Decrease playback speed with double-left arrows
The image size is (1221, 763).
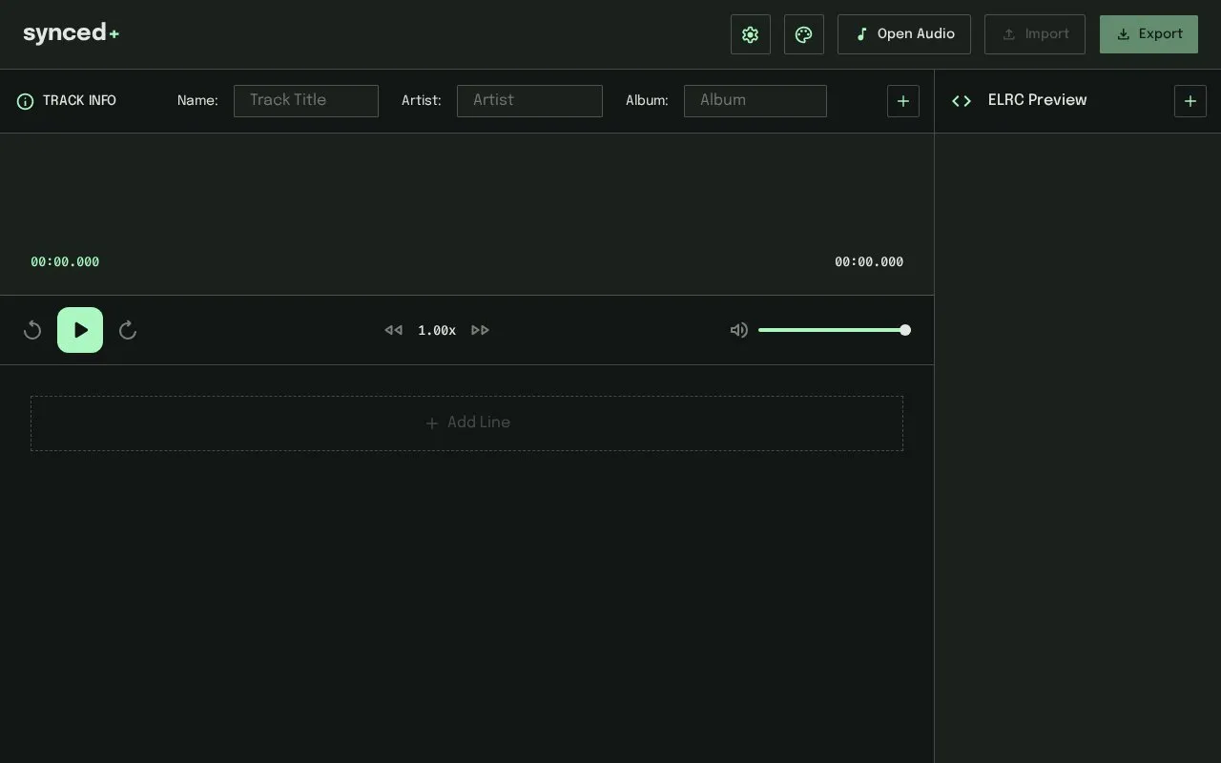(x=393, y=330)
